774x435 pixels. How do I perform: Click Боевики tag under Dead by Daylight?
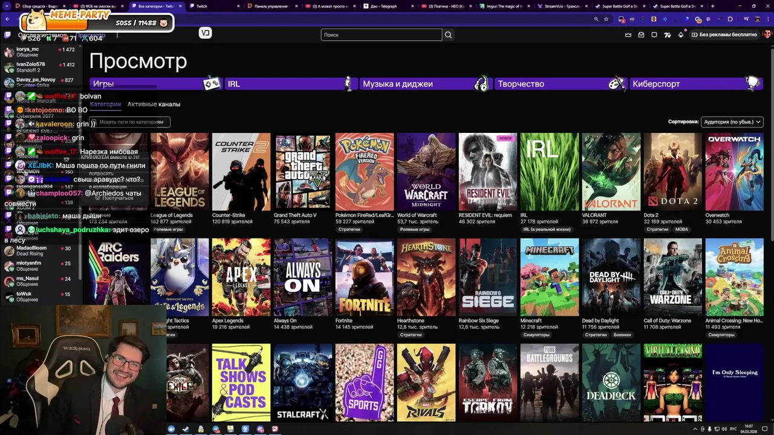click(622, 335)
